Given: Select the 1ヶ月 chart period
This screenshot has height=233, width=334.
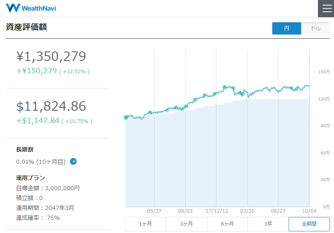Looking at the screenshot, I should 145,224.
